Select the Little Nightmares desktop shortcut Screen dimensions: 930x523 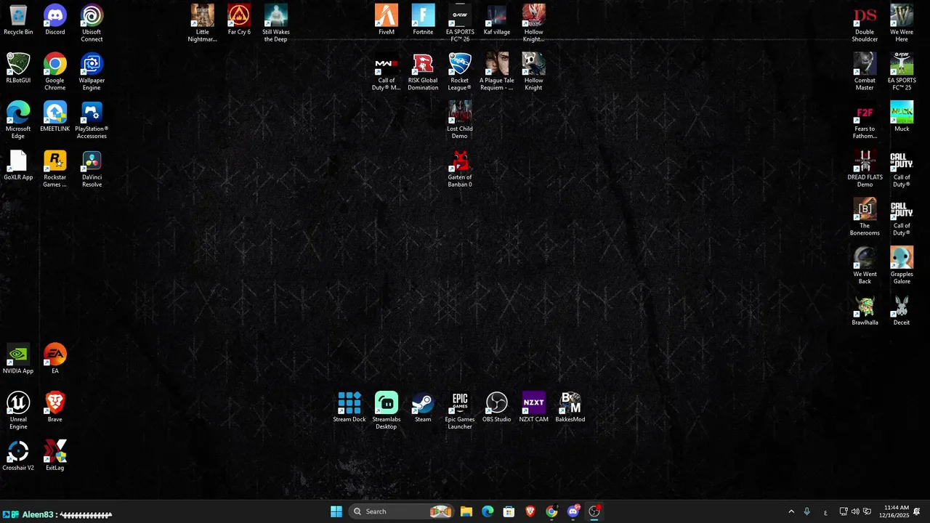pos(203,23)
